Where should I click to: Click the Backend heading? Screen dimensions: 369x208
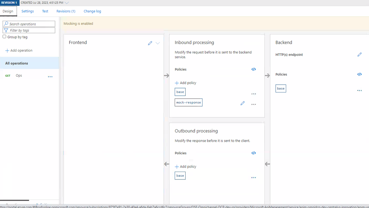click(284, 42)
